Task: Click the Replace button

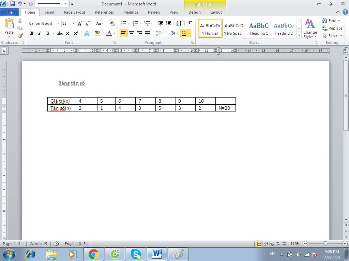Action: 332,28
